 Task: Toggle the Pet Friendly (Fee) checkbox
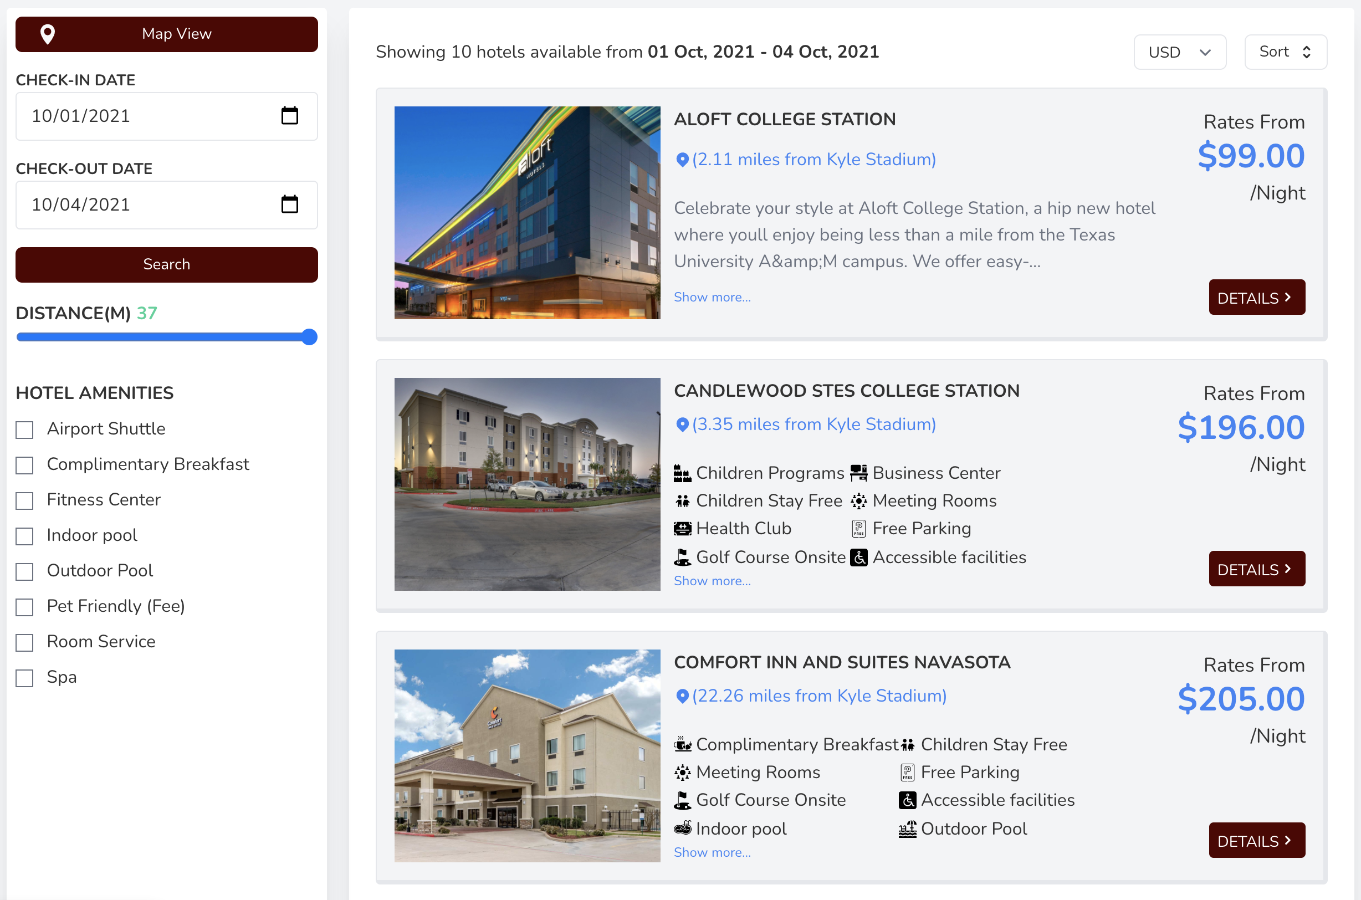(x=24, y=607)
